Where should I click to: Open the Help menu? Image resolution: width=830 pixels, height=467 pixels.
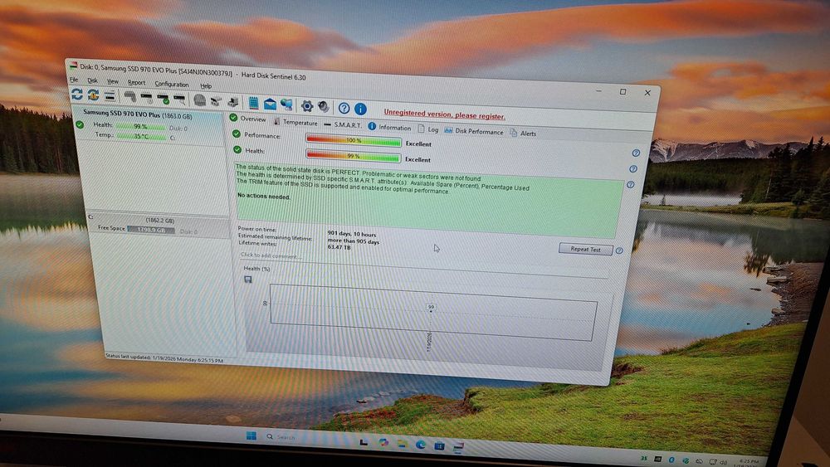[x=206, y=85]
